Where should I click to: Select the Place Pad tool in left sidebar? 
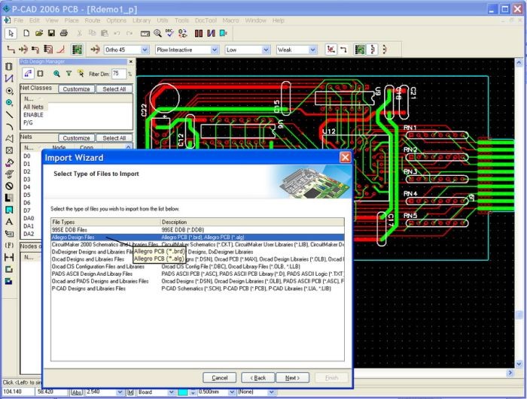(9, 91)
